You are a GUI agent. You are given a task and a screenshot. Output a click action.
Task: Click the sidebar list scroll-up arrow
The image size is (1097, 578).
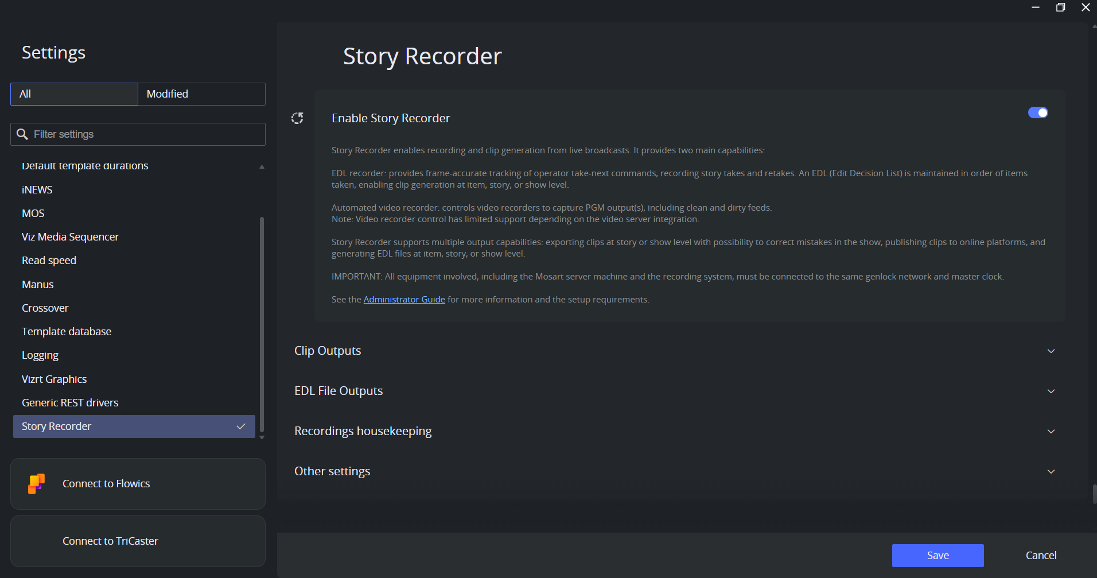(262, 167)
